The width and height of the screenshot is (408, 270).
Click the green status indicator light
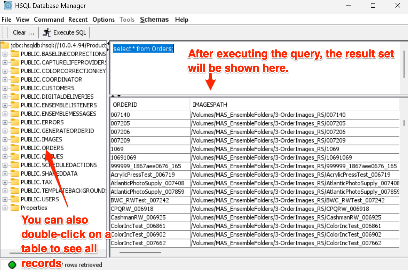tap(12, 265)
